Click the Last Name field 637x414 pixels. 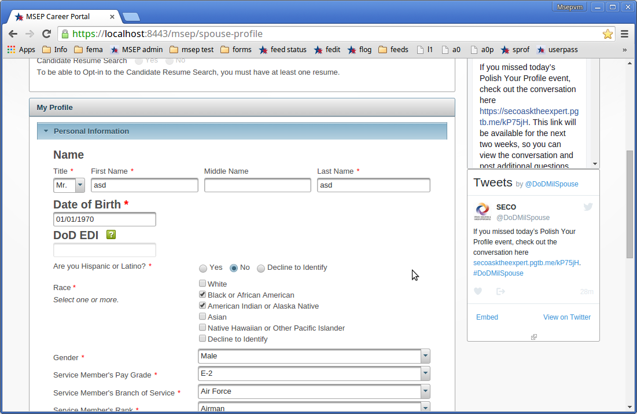click(x=373, y=185)
